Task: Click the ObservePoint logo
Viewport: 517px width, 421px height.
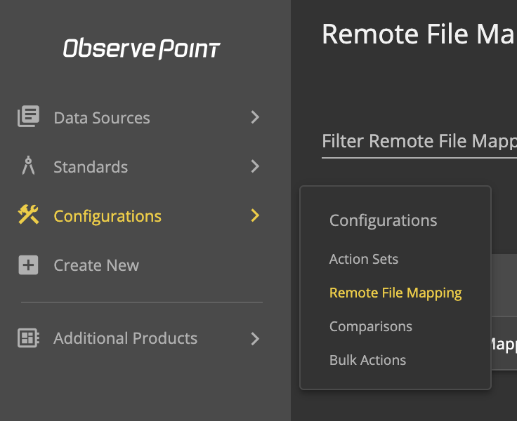Action: pyautogui.click(x=142, y=48)
